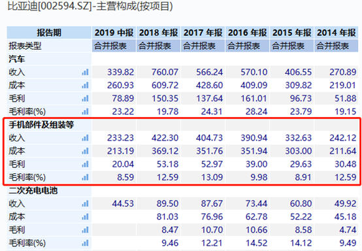
Task: Select the 手机部件及组装等 section heading
Action: tap(41, 125)
